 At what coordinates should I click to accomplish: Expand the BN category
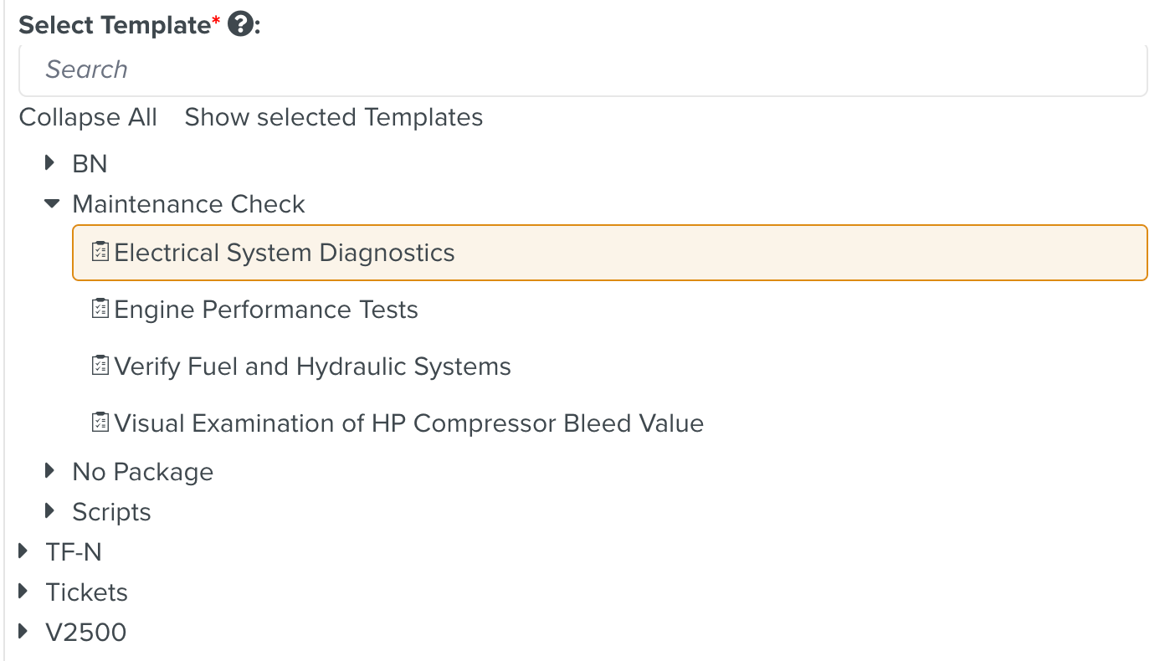(x=49, y=163)
